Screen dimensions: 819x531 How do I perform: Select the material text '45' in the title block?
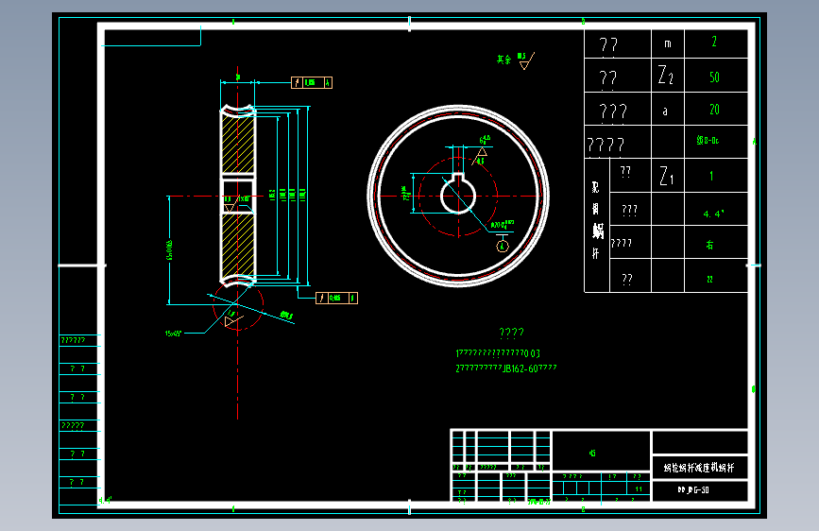[x=592, y=454]
